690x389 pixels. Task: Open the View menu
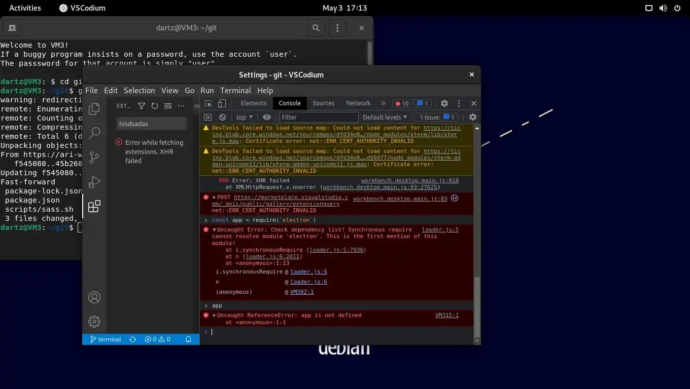(170, 90)
